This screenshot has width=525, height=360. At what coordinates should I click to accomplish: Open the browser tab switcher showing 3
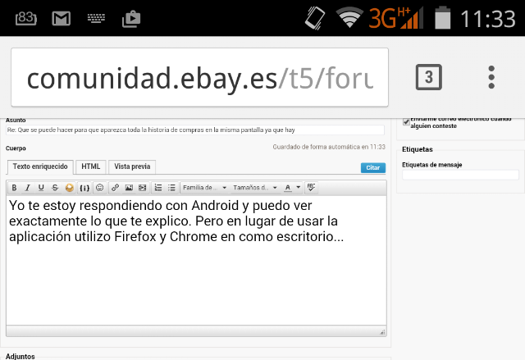[428, 78]
